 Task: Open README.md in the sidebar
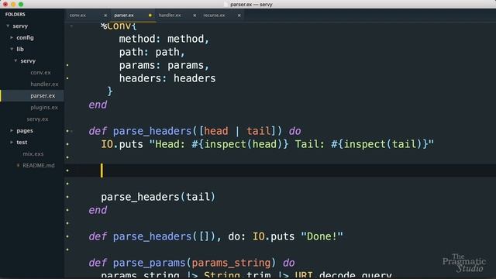click(39, 165)
